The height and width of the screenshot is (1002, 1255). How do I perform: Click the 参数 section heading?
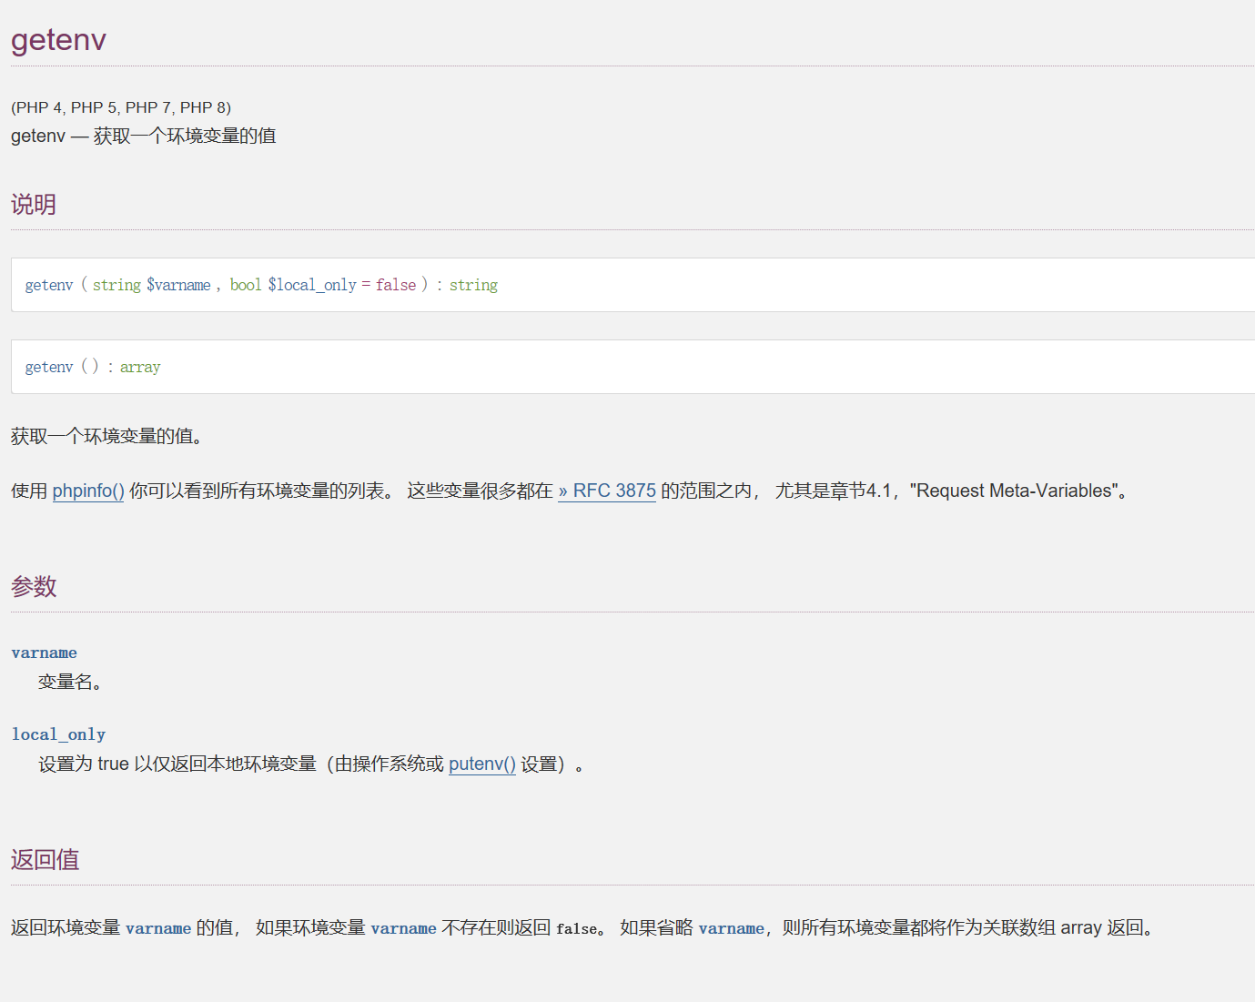[x=34, y=587]
